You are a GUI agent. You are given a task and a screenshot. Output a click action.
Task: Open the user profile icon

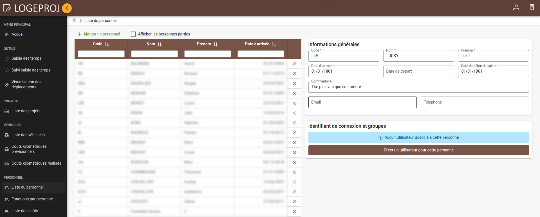pyautogui.click(x=516, y=8)
